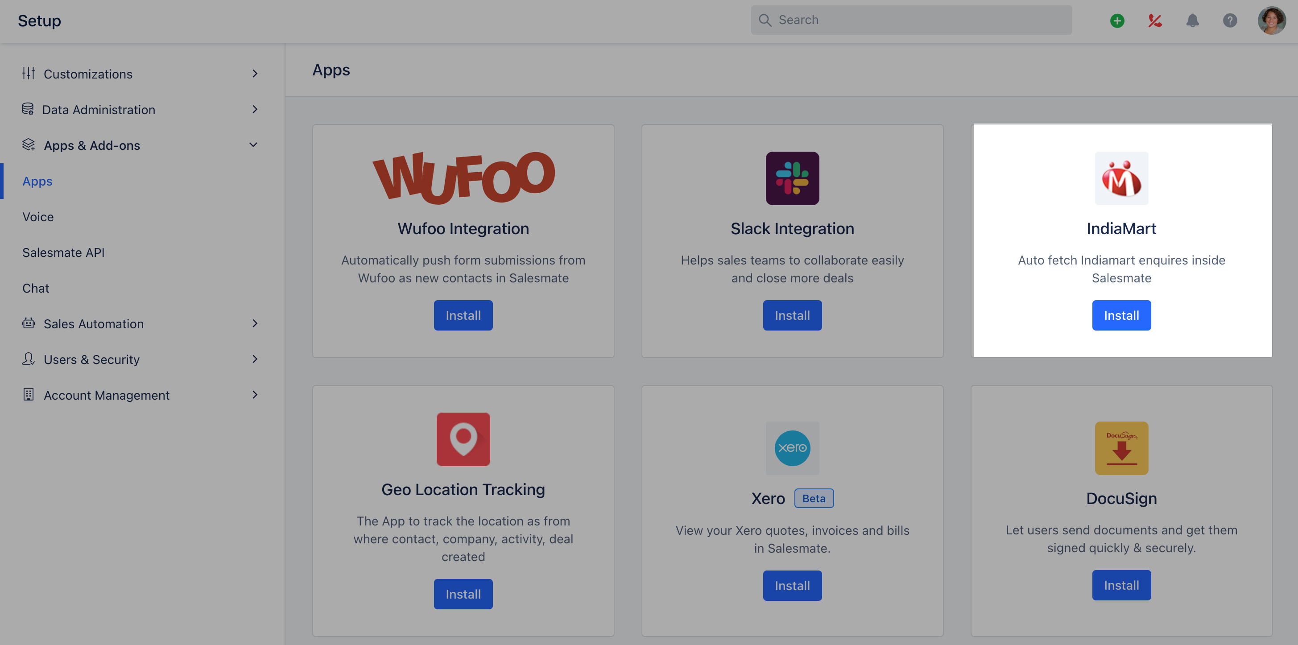Expand the Sales Automation chevron
The width and height of the screenshot is (1298, 645).
pyautogui.click(x=255, y=323)
